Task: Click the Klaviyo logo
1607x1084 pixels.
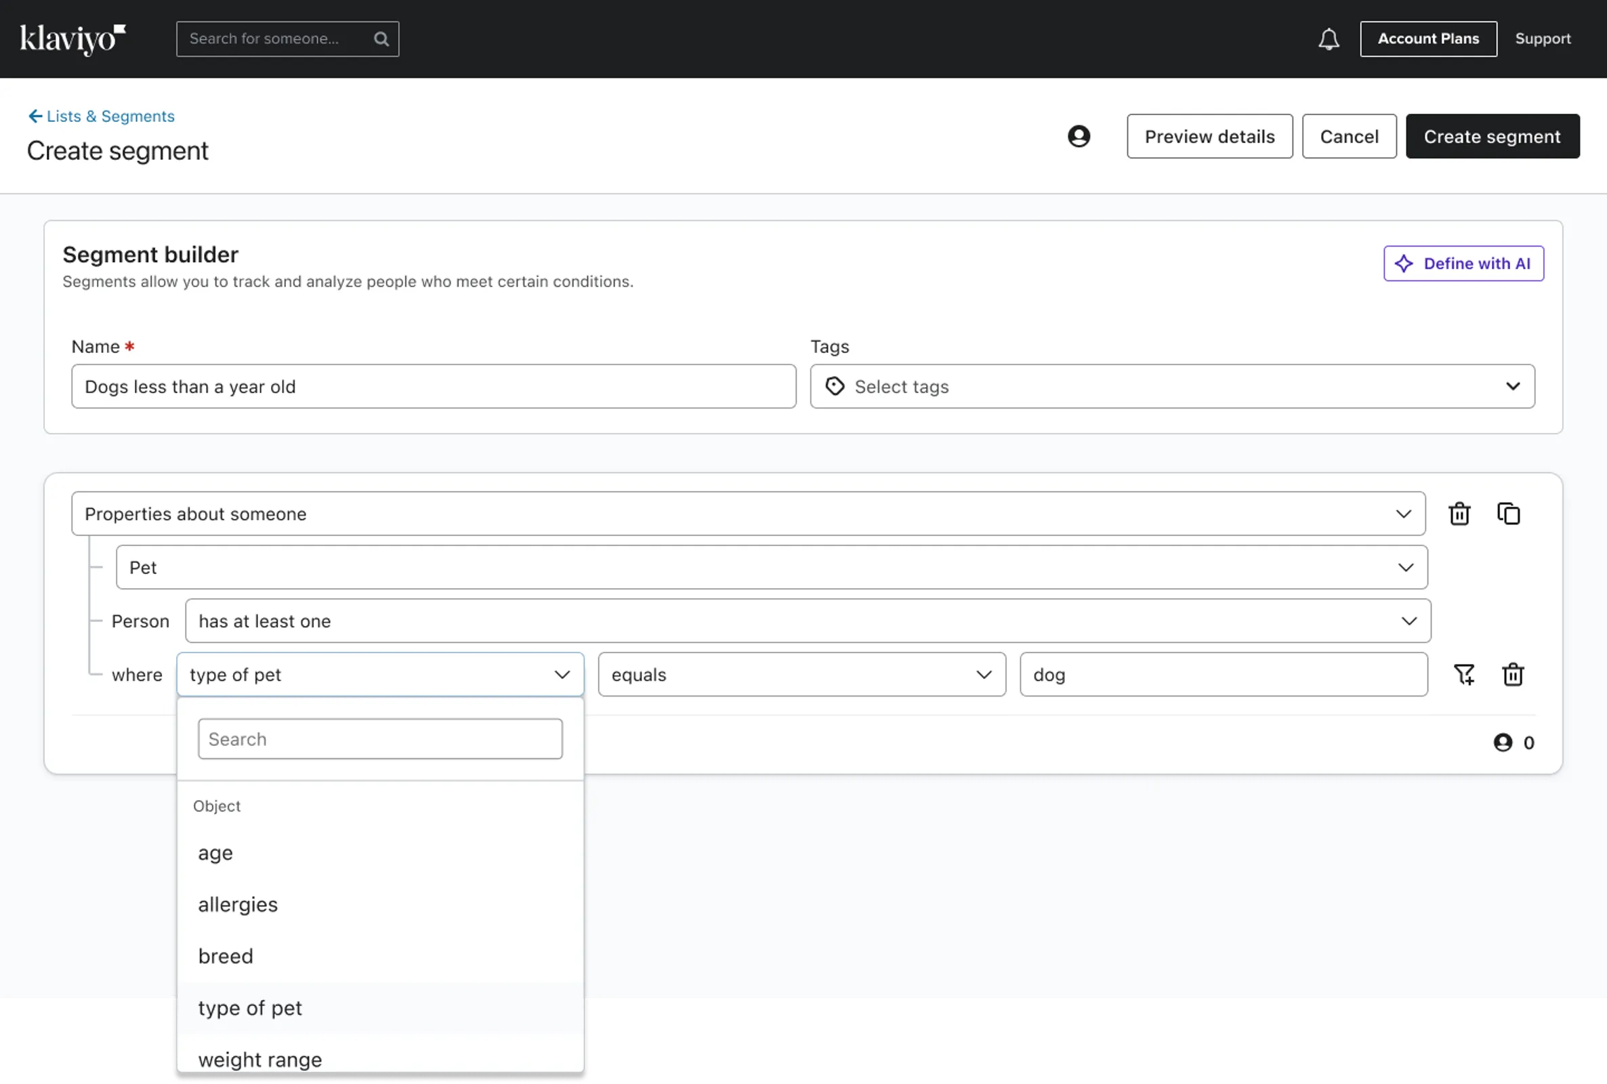Action: pos(72,39)
